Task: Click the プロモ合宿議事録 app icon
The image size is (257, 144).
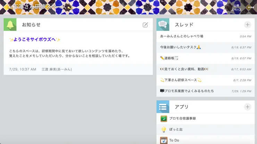Action: pyautogui.click(x=164, y=119)
